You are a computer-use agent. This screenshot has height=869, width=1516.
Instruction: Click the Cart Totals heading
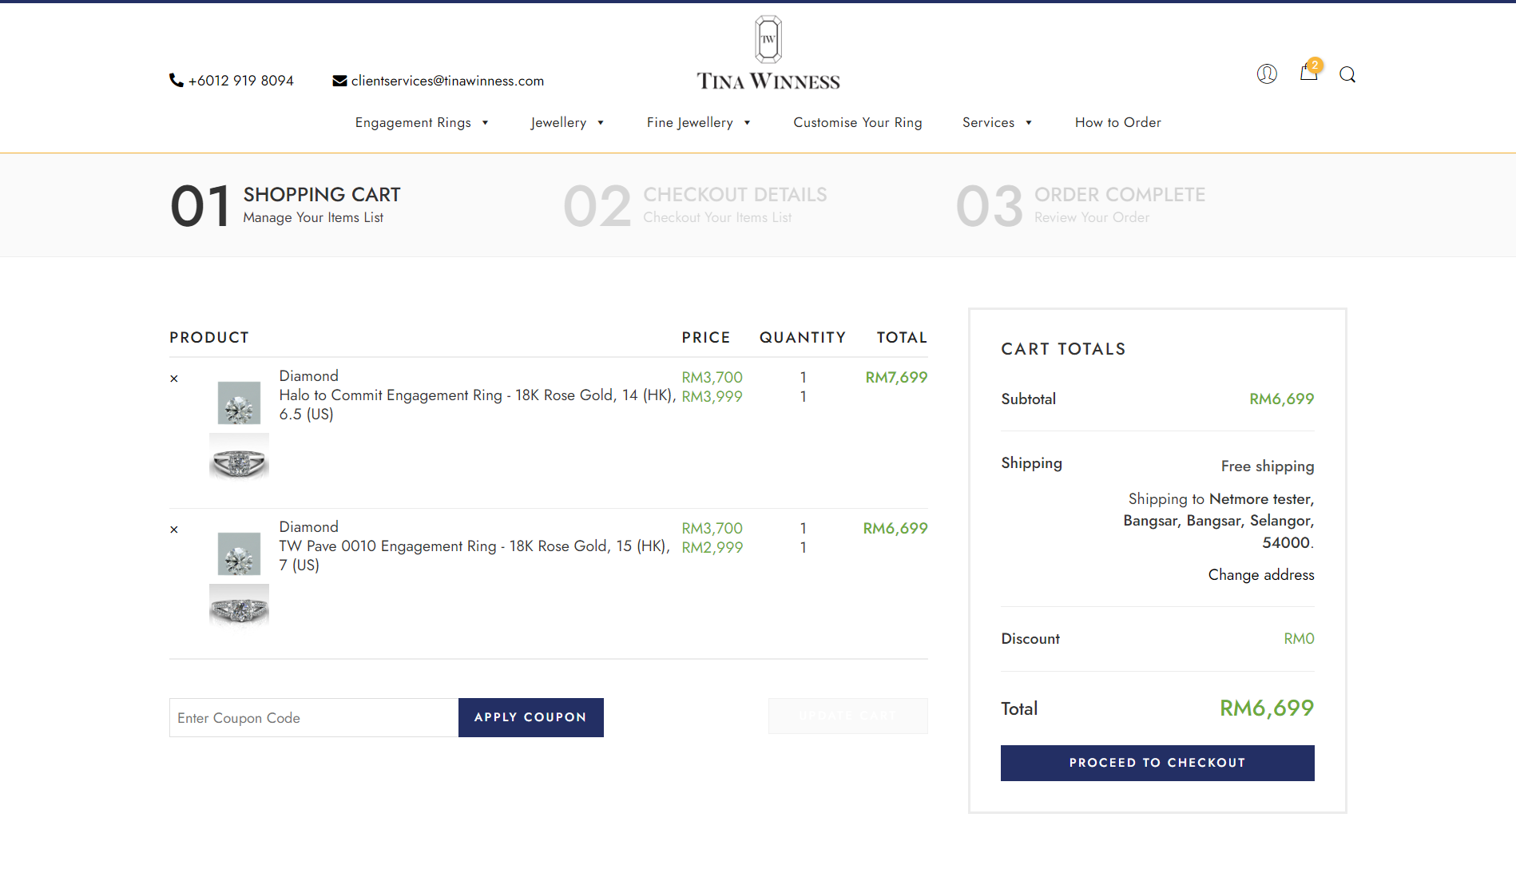tap(1063, 349)
